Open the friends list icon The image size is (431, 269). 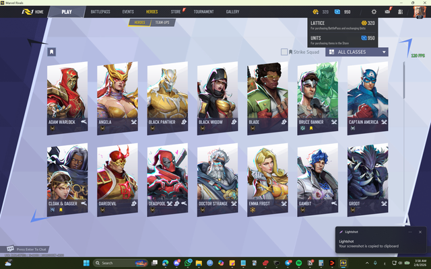point(400,12)
